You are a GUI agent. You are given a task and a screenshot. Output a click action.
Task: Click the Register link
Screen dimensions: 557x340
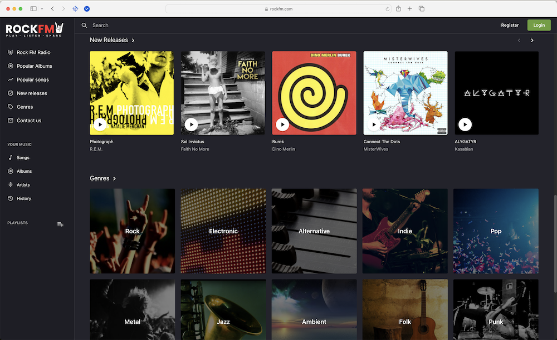tap(510, 25)
